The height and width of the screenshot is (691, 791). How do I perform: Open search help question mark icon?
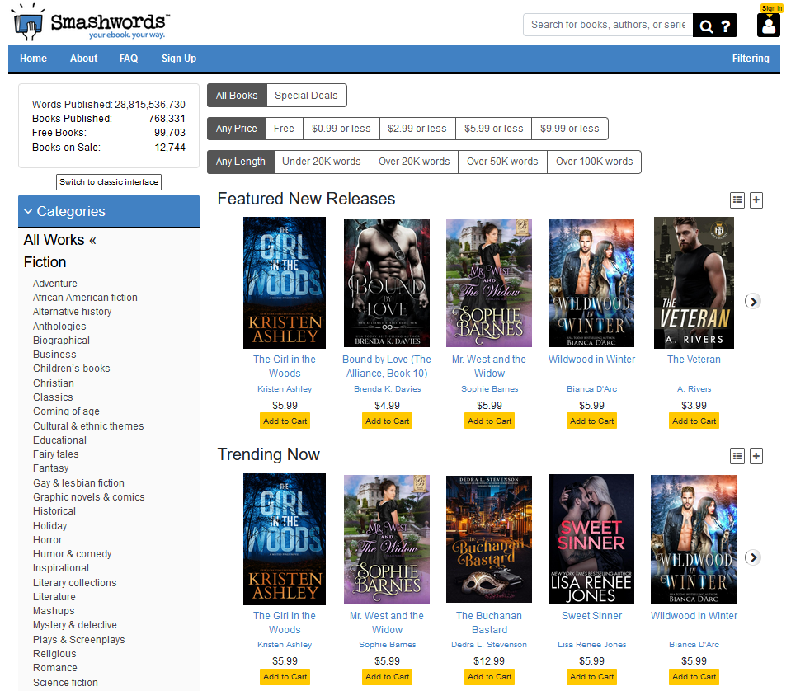(724, 25)
